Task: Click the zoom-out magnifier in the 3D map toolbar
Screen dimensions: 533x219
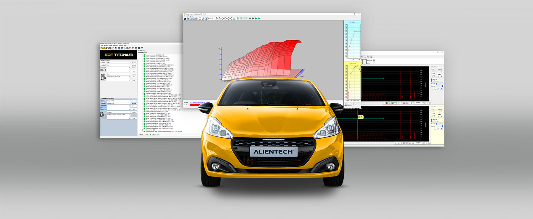Action: click(220, 19)
